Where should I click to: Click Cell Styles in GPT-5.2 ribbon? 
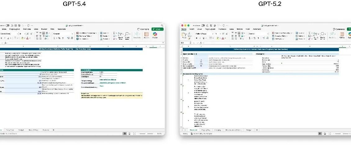278,39
